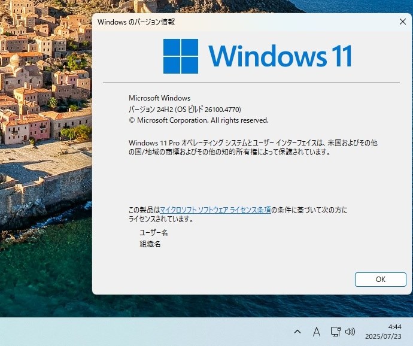This screenshot has height=346, width=413.
Task: Close the Windows のバージョン情報 dialog
Action: tap(402, 22)
